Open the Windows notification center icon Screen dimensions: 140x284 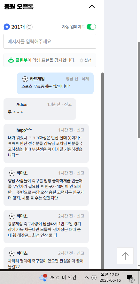[x=130, y=278]
